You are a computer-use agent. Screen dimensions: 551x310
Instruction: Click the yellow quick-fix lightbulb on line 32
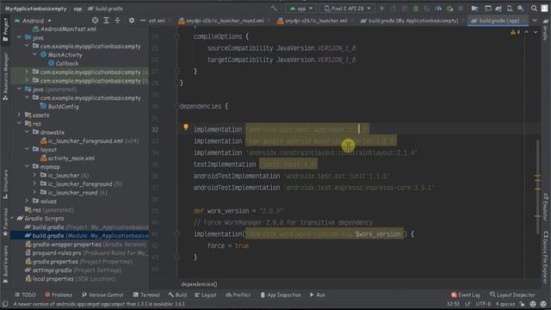pos(186,127)
